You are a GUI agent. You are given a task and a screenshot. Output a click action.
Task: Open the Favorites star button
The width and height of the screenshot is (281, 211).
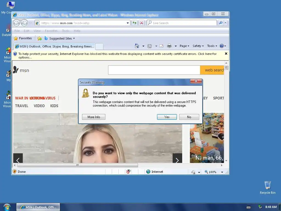tap(23, 38)
